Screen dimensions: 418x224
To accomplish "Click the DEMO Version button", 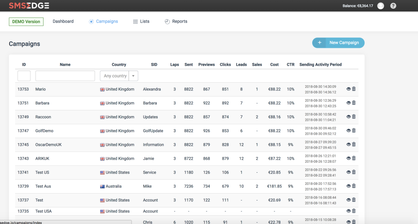I will [26, 22].
